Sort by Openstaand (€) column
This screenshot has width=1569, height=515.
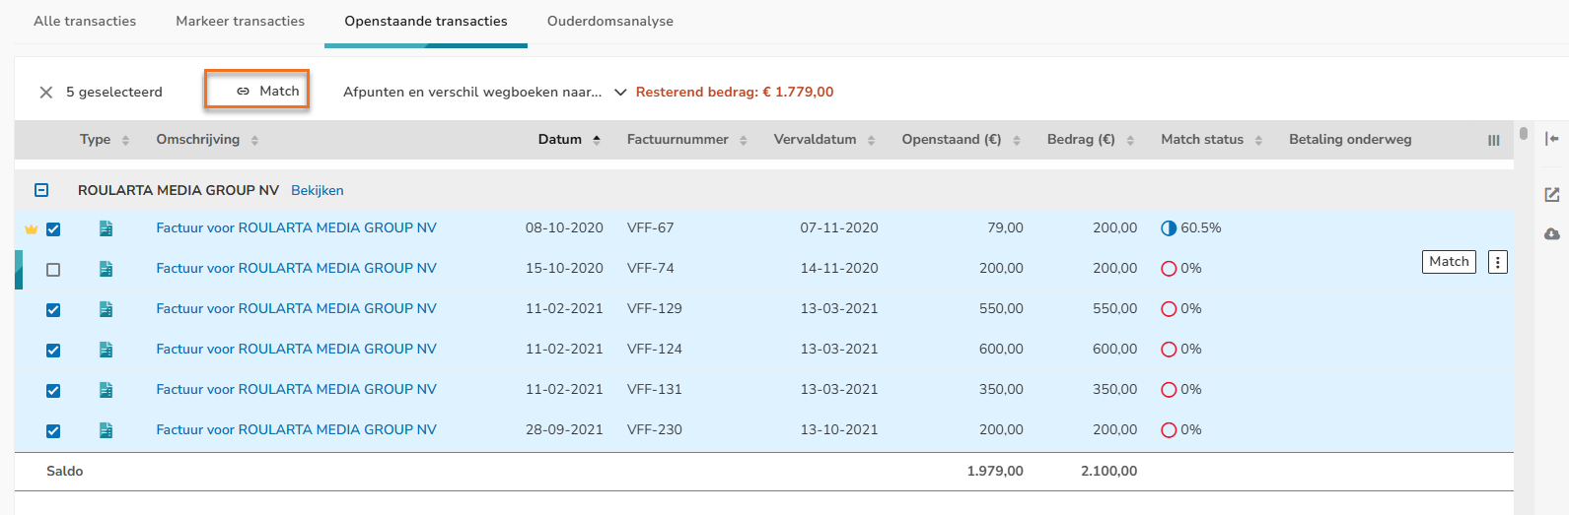[962, 140]
